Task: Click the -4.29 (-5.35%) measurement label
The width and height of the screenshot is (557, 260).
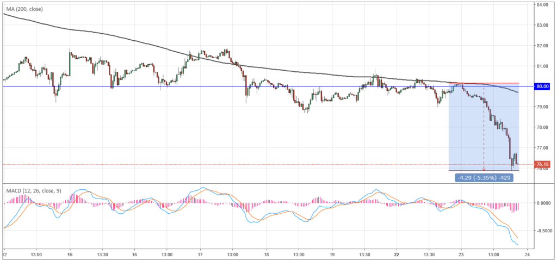Action: pyautogui.click(x=484, y=177)
